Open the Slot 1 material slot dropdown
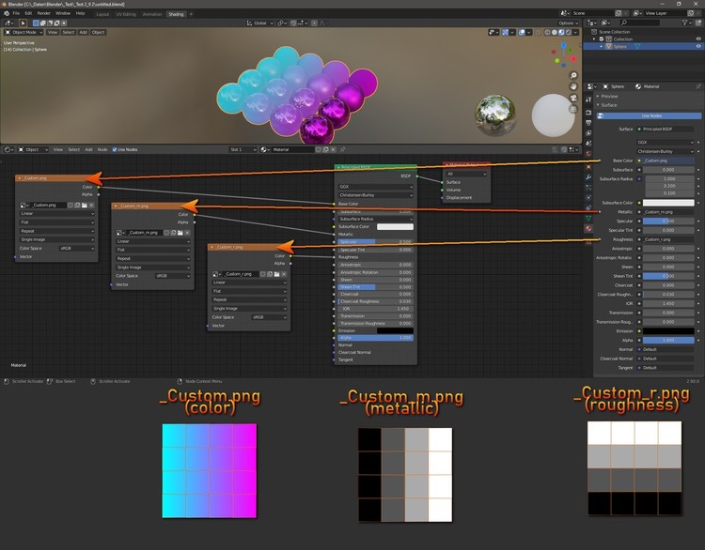The width and height of the screenshot is (705, 550). pos(243,149)
